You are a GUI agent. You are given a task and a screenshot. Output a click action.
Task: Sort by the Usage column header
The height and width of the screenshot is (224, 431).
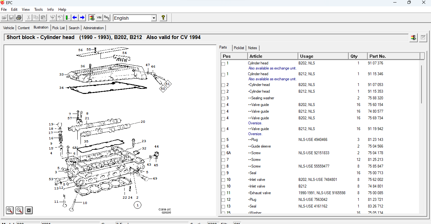(323, 56)
